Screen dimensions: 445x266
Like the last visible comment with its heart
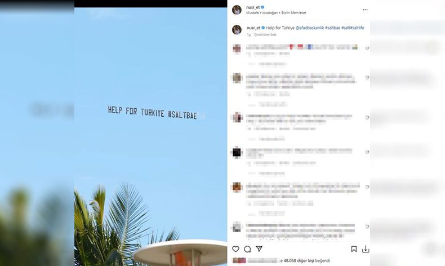367,227
